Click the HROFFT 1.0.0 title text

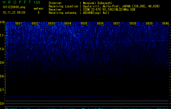[x=21, y=2]
